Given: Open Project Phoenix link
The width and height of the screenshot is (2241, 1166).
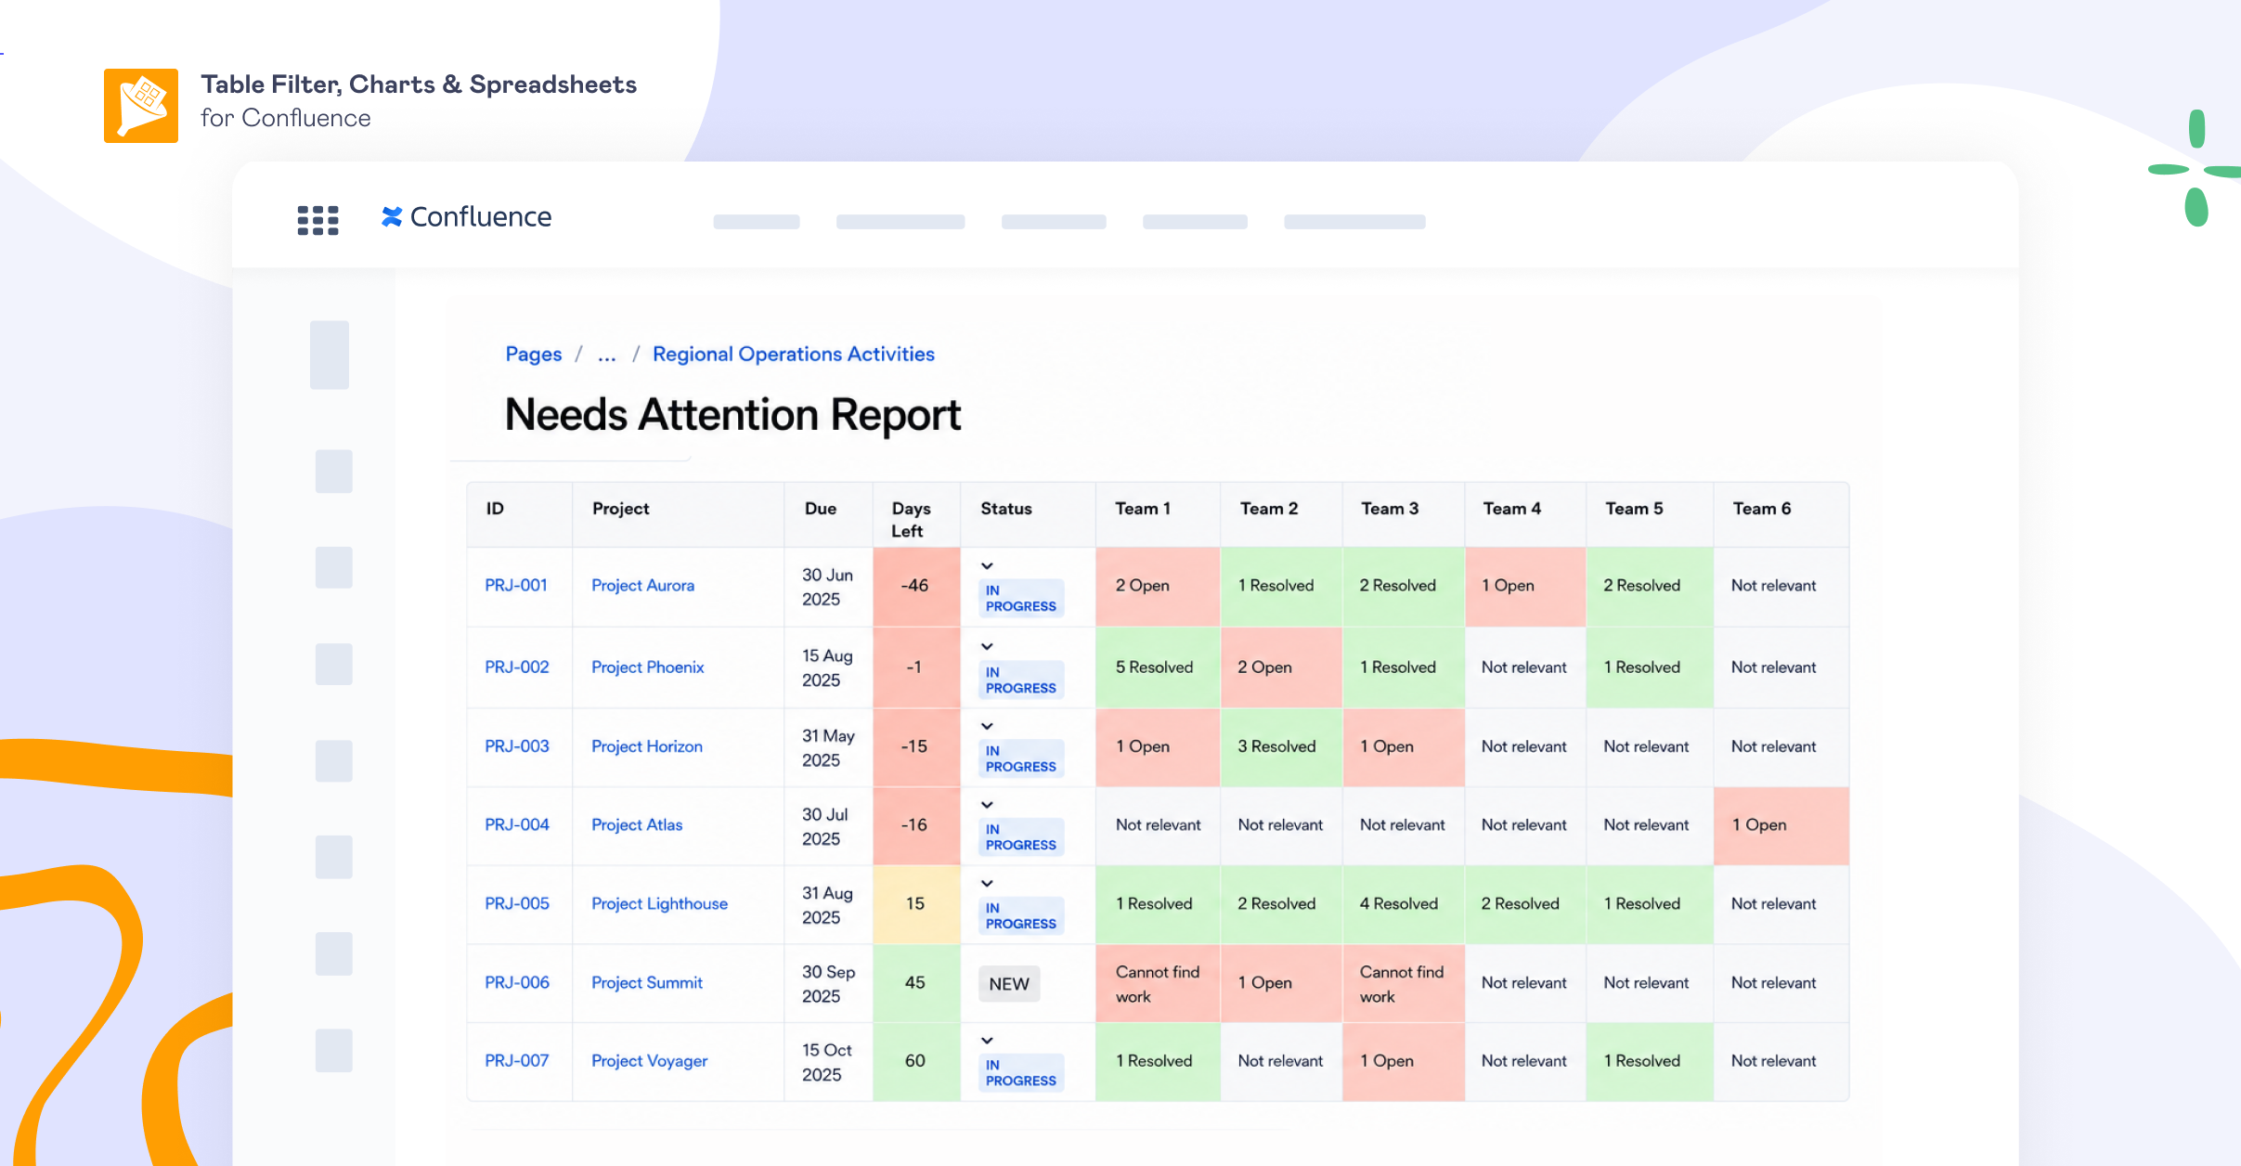Looking at the screenshot, I should (x=648, y=667).
